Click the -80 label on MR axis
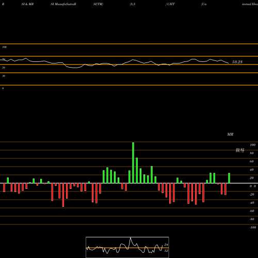Screen dimensions: 258x258 pos(252,219)
